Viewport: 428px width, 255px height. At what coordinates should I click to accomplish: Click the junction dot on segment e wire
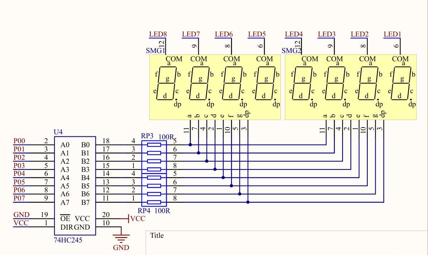pos(223,178)
